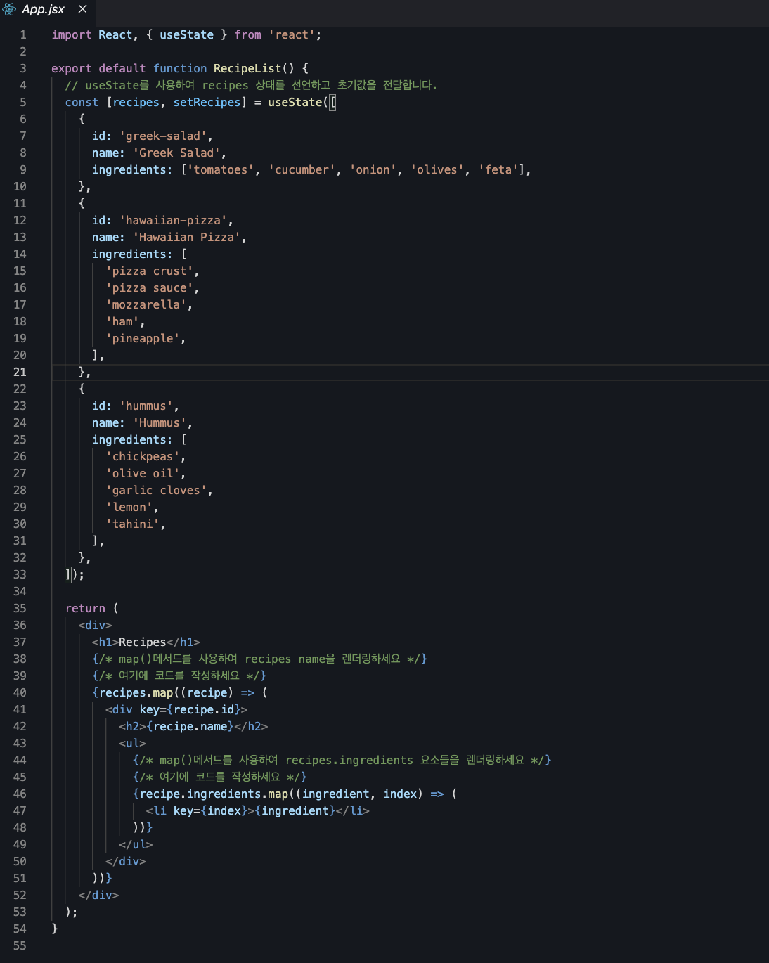Click the 'Hummus' name string on line 24
This screenshot has height=963, width=769.
pyautogui.click(x=160, y=422)
